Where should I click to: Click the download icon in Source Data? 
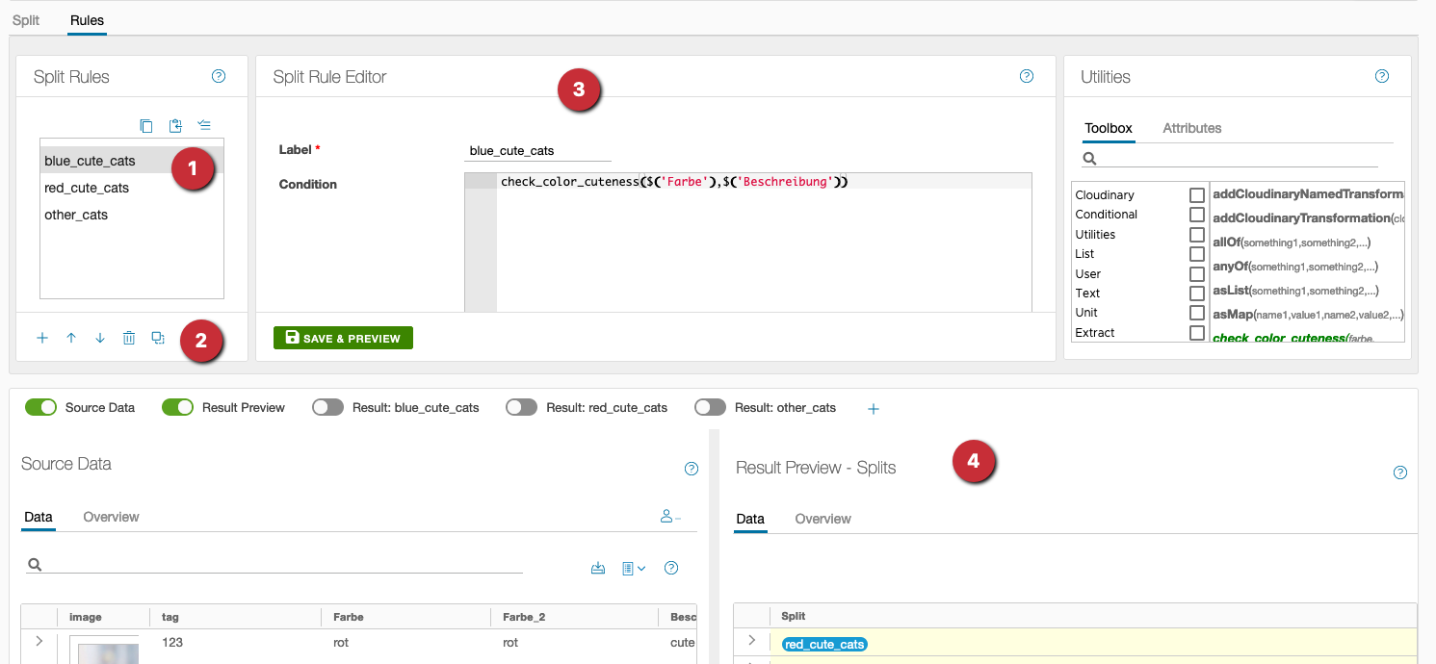point(598,568)
